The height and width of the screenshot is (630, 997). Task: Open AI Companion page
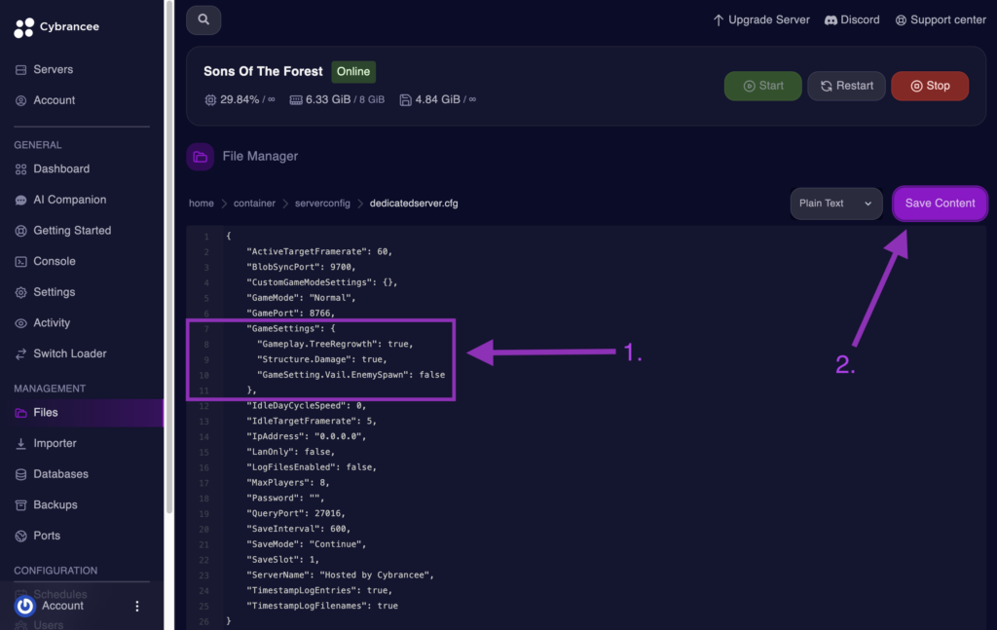pos(70,200)
